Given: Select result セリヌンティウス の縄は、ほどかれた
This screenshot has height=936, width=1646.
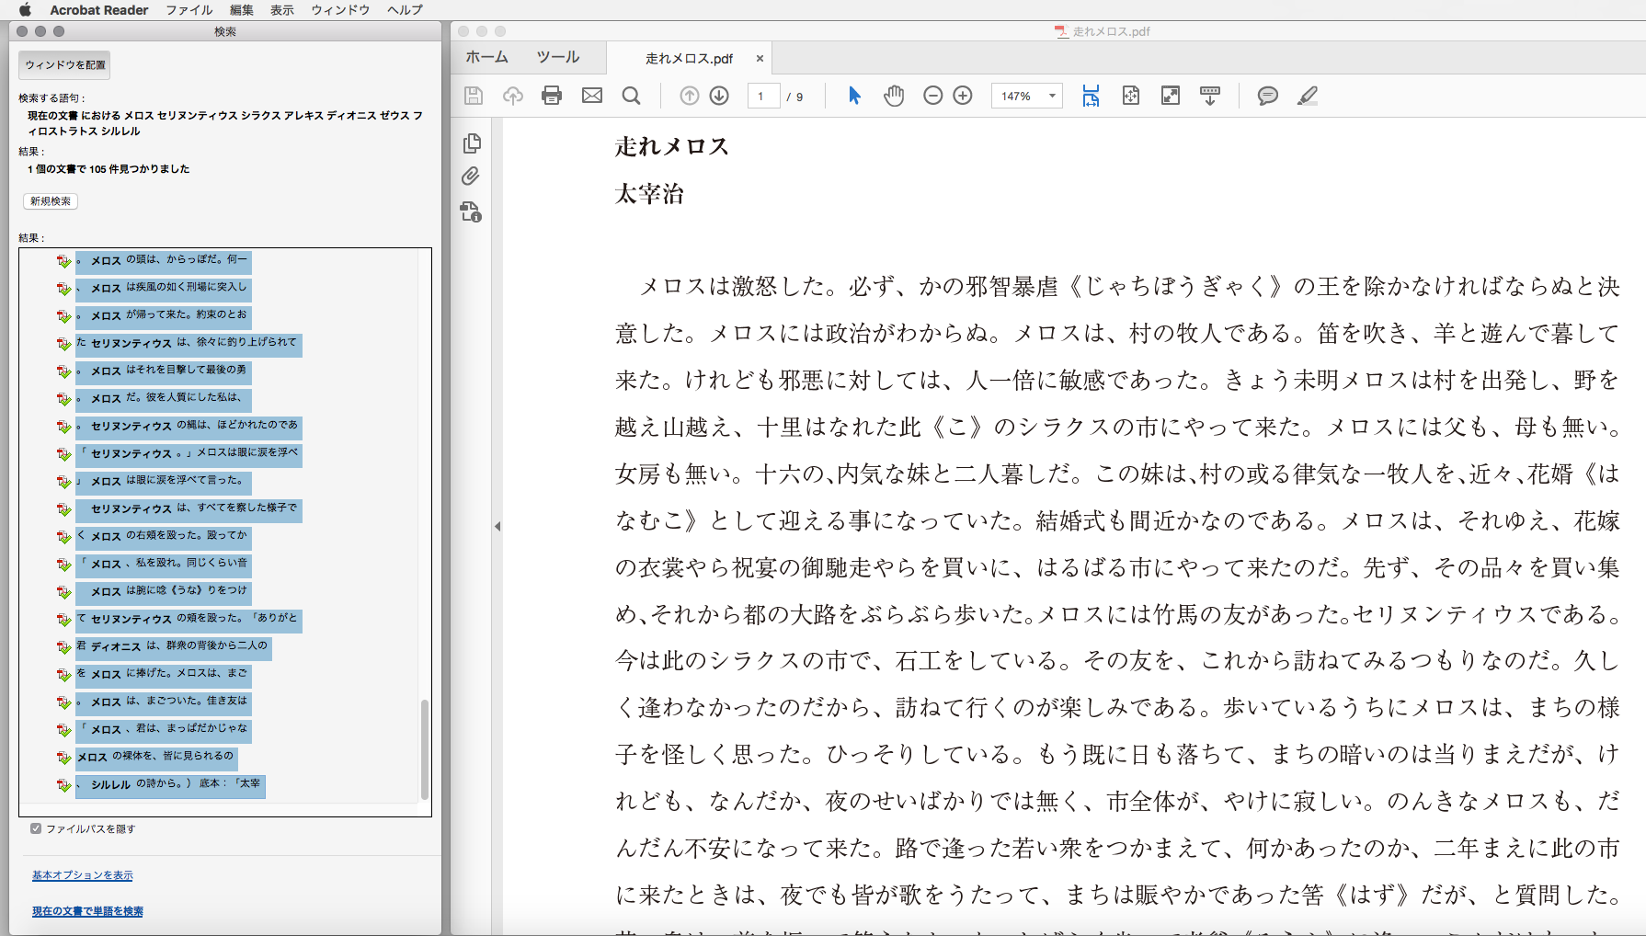Looking at the screenshot, I should 189,427.
